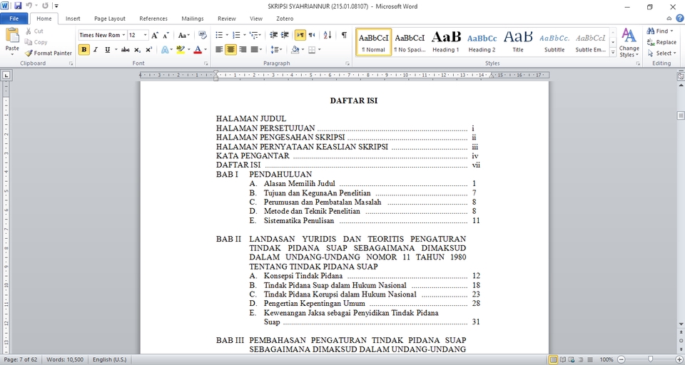Viewport: 685px width, 365px height.
Task: Expand the Styles gallery More arrow
Action: (x=612, y=53)
